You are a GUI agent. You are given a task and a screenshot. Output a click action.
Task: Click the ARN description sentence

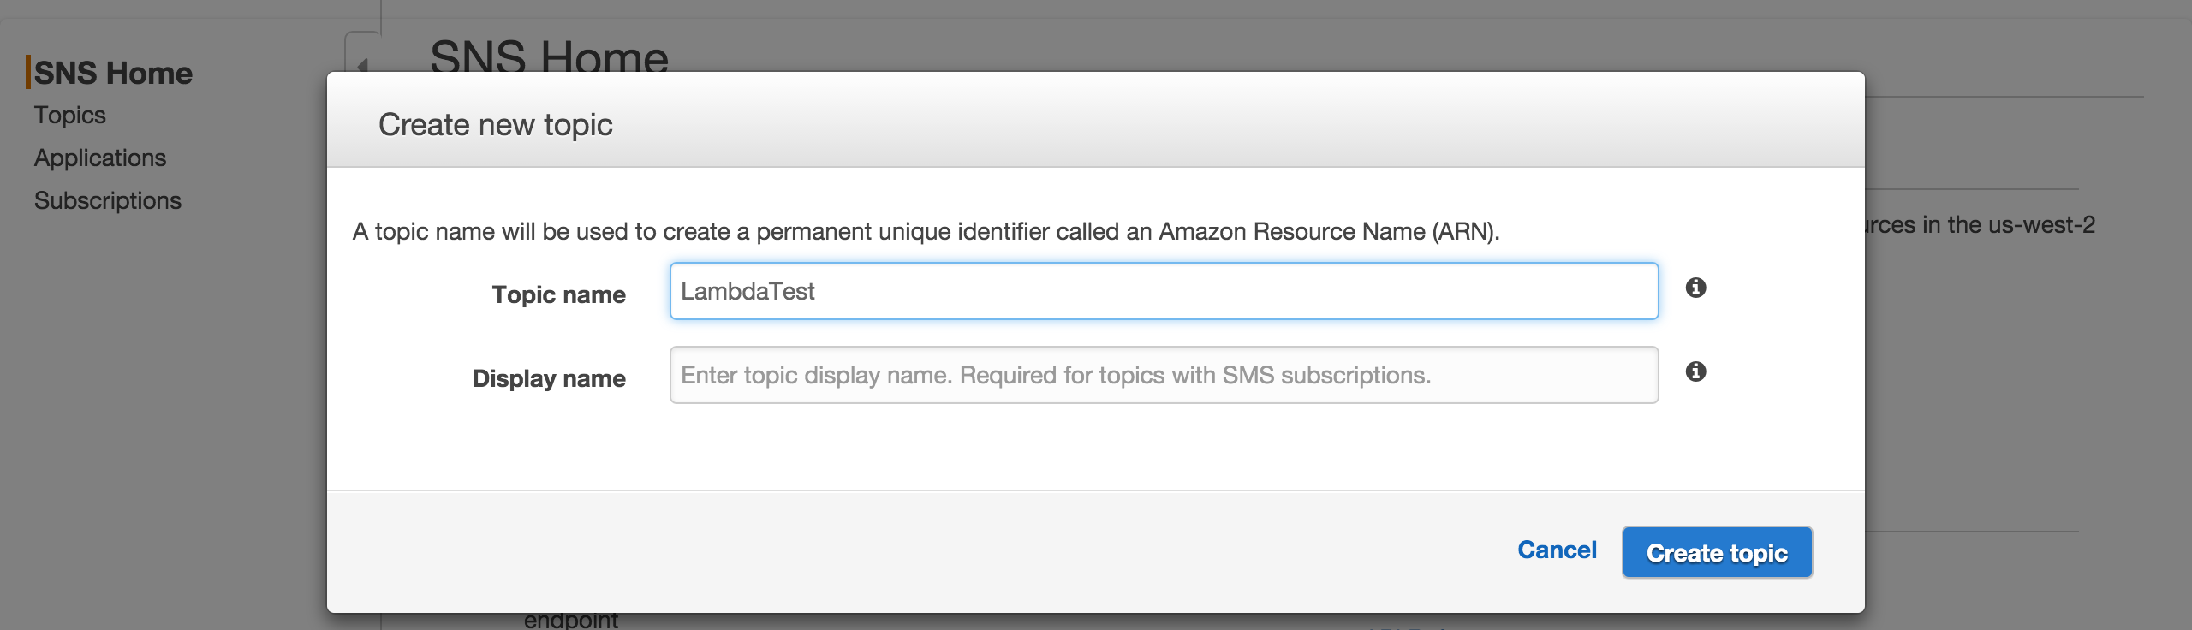[926, 231]
